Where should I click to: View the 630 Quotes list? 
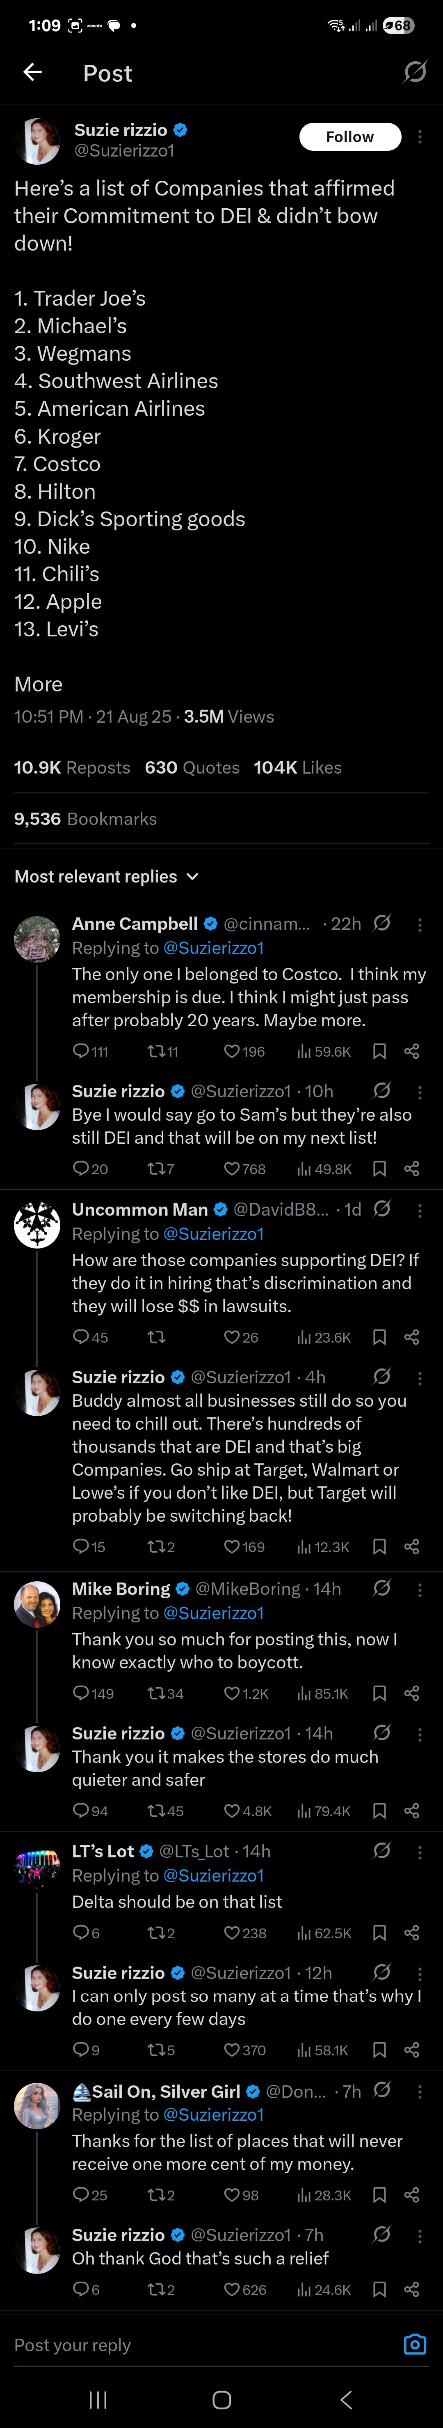[x=192, y=767]
